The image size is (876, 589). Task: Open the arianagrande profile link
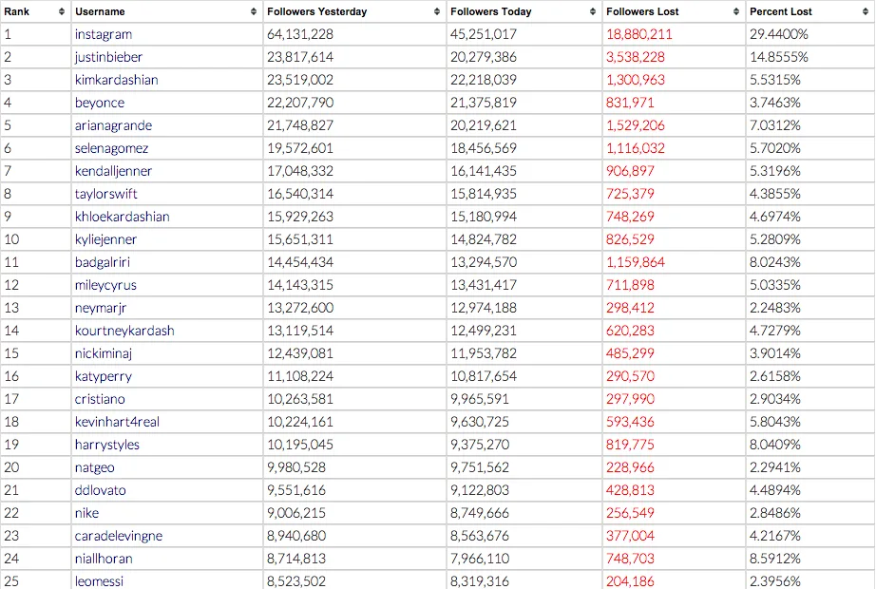[x=112, y=125]
